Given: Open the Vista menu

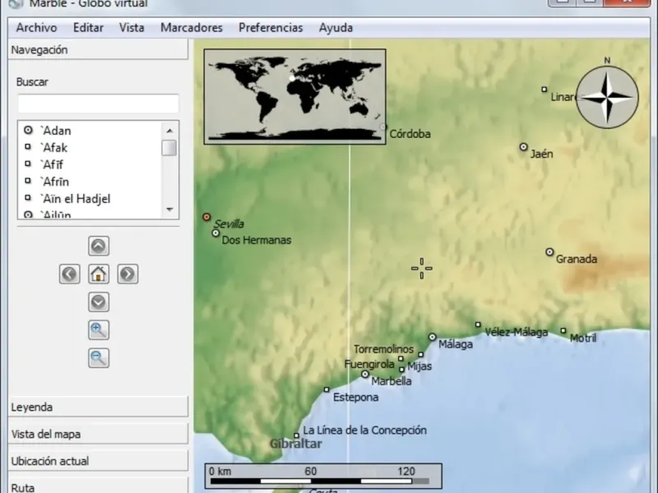Looking at the screenshot, I should click(x=132, y=28).
